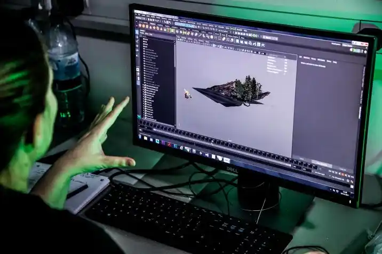This screenshot has height=254, width=382.
Task: Go to the start of the playback range
Action: click(330, 171)
